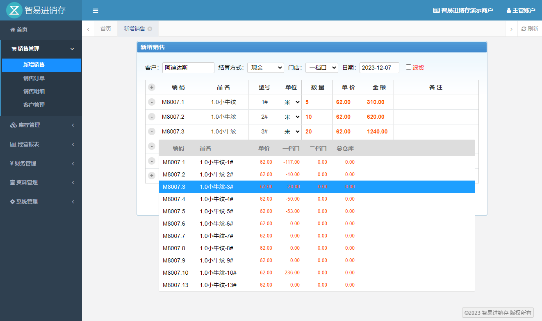Open the 单位 dropdown for row M8007.3
The image size is (542, 321).
[x=291, y=131]
